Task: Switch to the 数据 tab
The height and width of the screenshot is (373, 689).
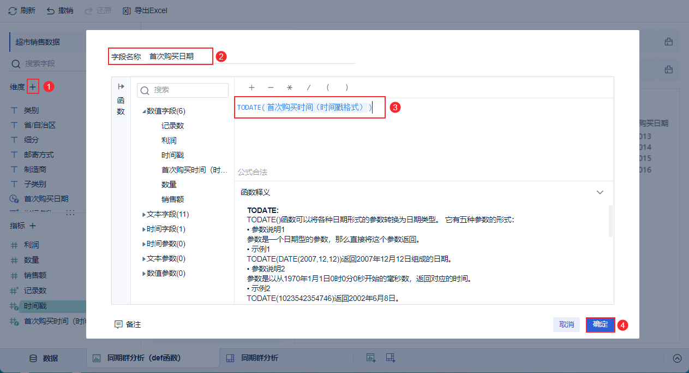Action: tap(44, 358)
